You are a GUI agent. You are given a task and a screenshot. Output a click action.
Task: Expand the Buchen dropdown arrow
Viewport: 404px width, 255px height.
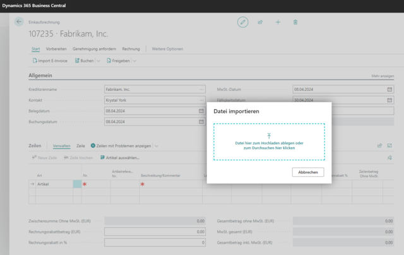pyautogui.click(x=98, y=61)
